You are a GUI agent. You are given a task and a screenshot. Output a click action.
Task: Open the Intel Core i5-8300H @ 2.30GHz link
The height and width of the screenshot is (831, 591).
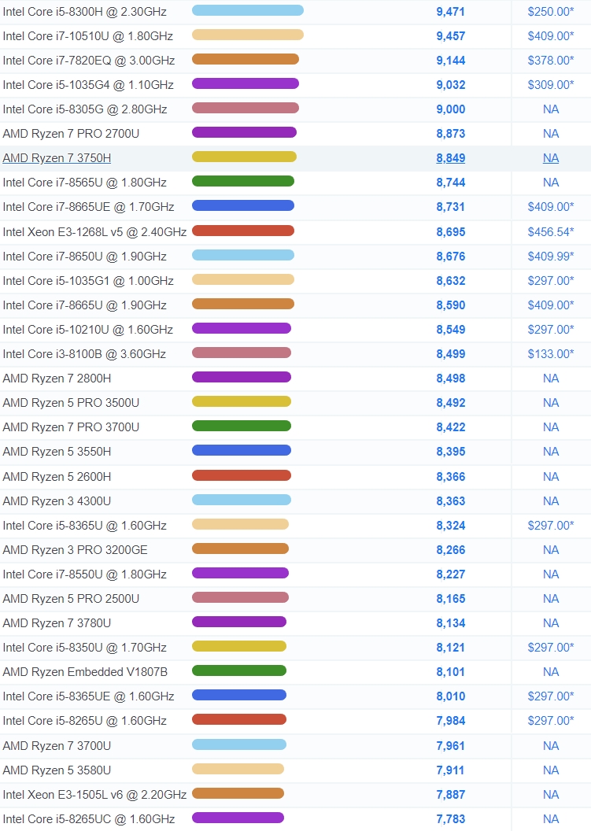click(x=85, y=12)
